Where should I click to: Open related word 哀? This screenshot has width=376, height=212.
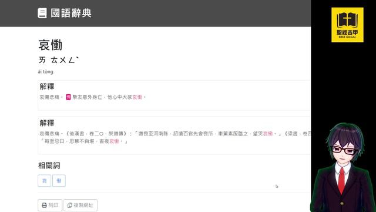point(45,181)
